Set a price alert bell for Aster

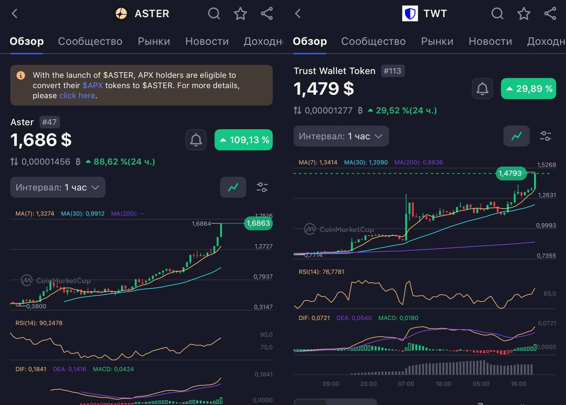tap(196, 140)
